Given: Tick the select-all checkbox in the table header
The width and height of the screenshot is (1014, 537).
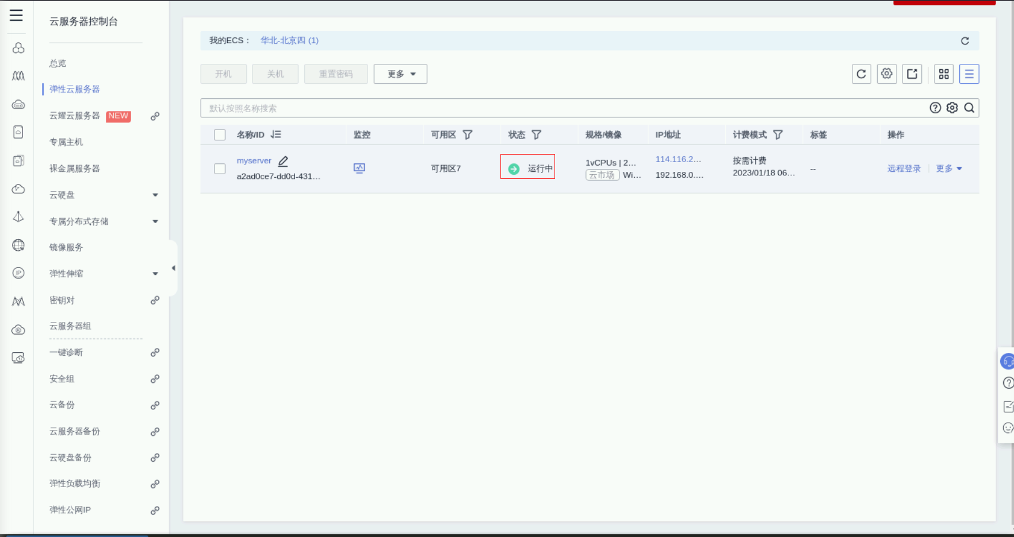Looking at the screenshot, I should pyautogui.click(x=220, y=135).
